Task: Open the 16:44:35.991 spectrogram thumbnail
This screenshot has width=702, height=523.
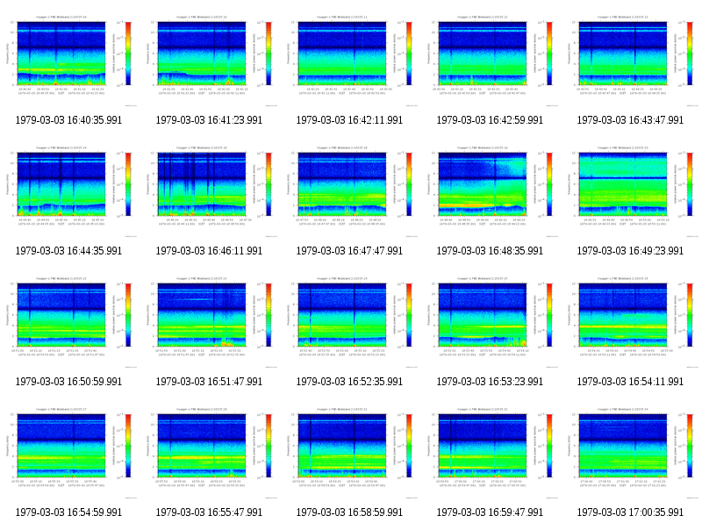Action: [68, 190]
